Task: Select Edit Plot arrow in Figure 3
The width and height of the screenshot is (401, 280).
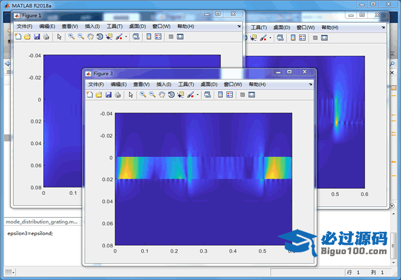Action: pyautogui.click(x=131, y=95)
